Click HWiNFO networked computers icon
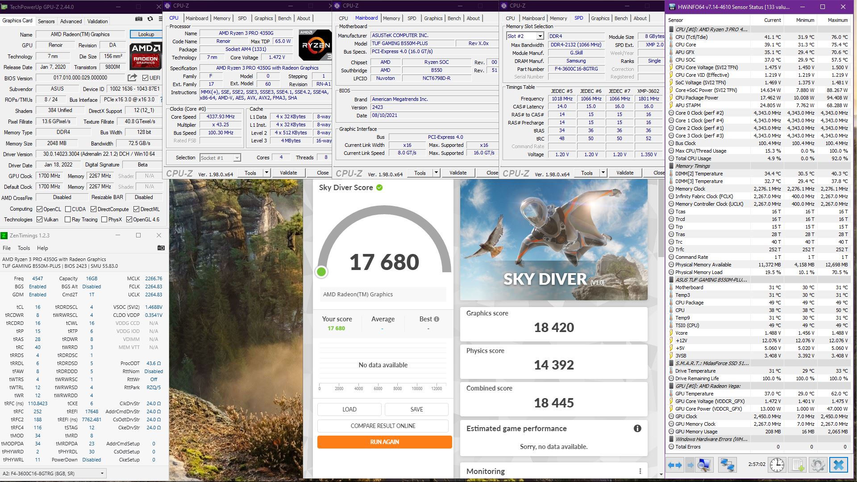 727,465
